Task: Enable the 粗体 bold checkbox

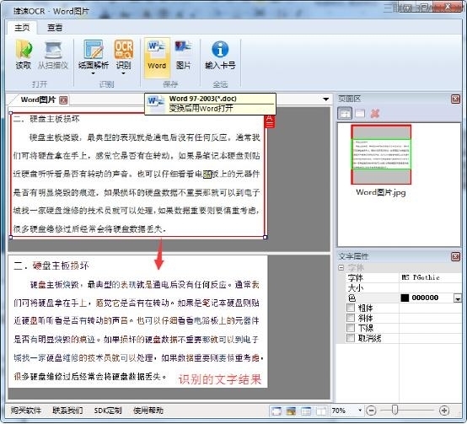Action: point(351,308)
